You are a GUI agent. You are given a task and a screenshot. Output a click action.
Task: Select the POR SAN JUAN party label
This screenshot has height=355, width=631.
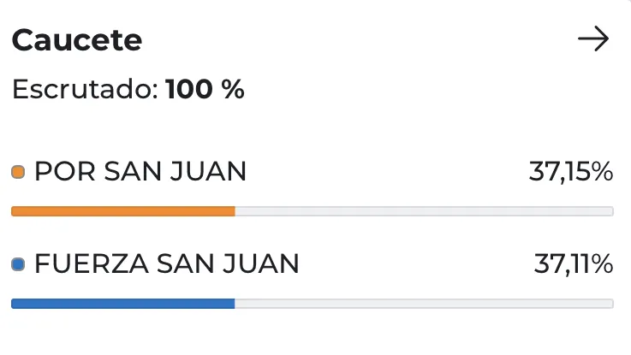(x=140, y=173)
